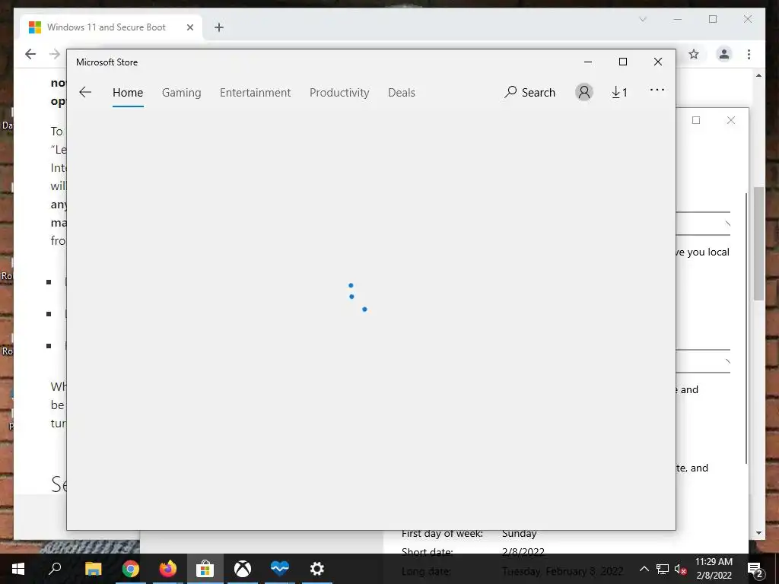Go back in the Chrome browser

pyautogui.click(x=30, y=54)
